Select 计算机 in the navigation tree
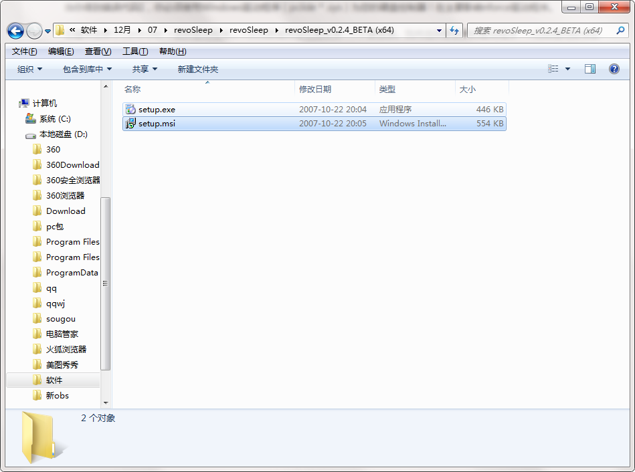The height and width of the screenshot is (472, 635). click(45, 103)
